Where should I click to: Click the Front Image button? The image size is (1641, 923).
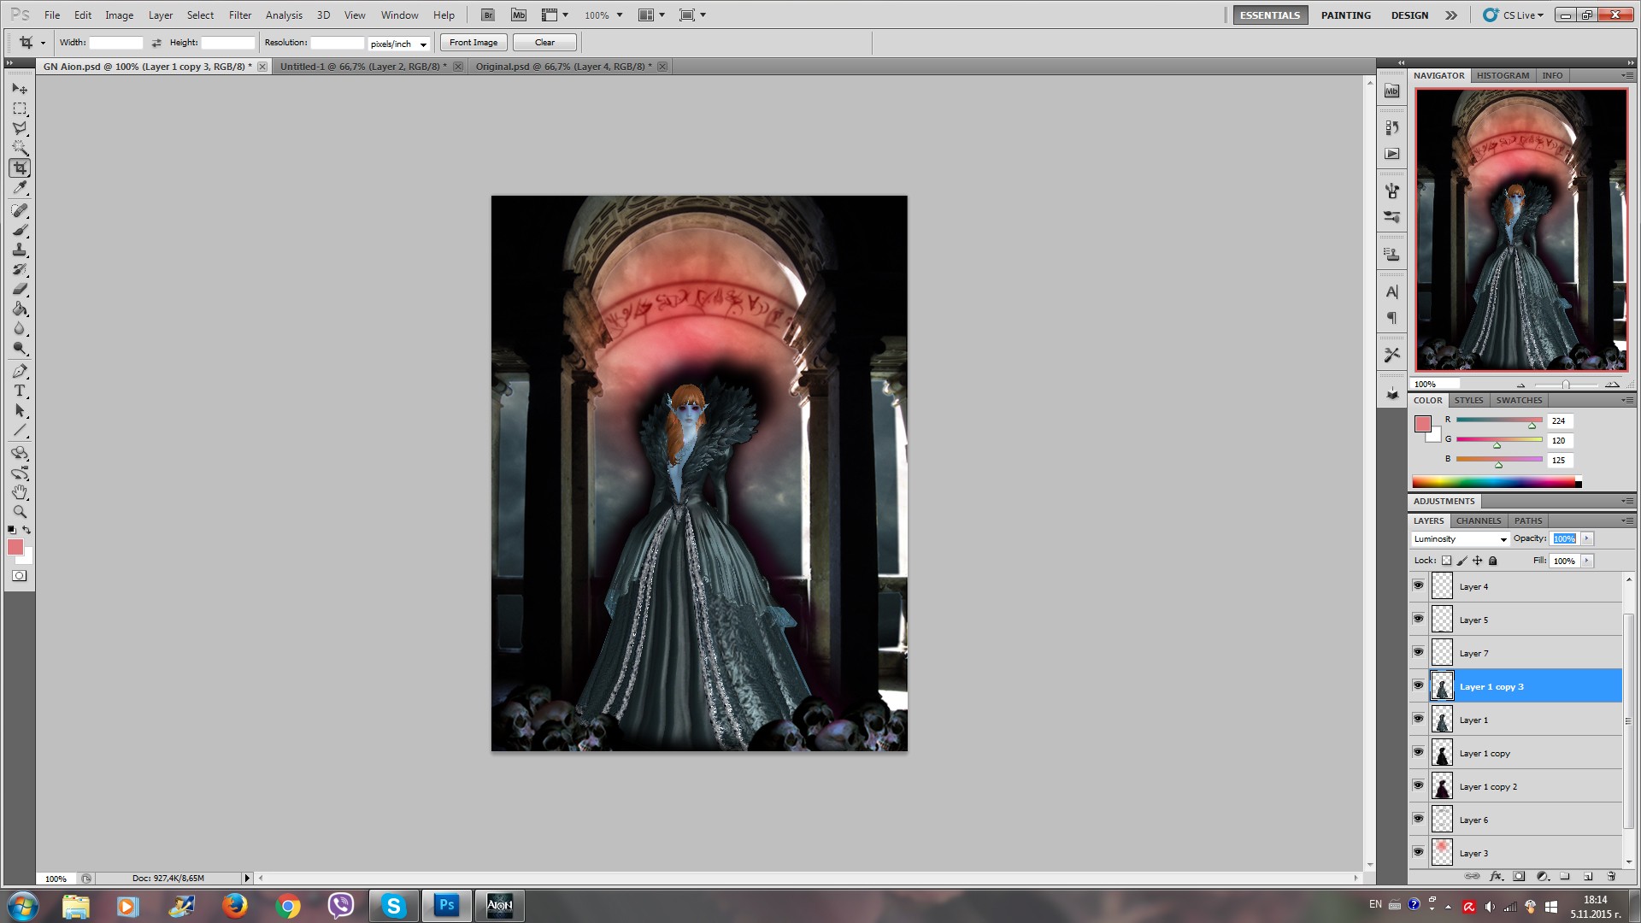click(x=473, y=43)
